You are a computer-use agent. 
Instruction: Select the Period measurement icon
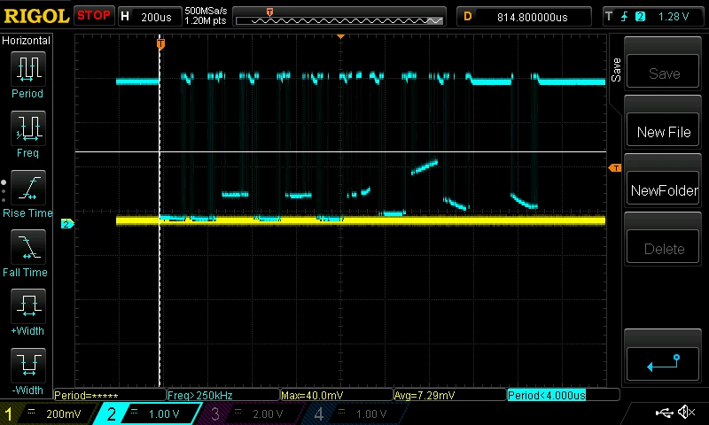tap(27, 69)
